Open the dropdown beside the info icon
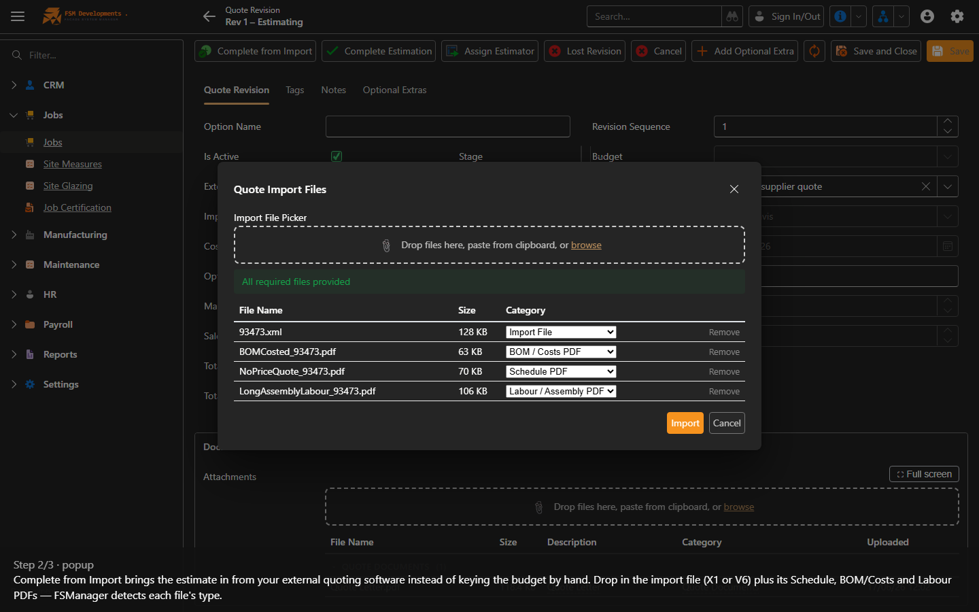The image size is (979, 612). tap(859, 16)
